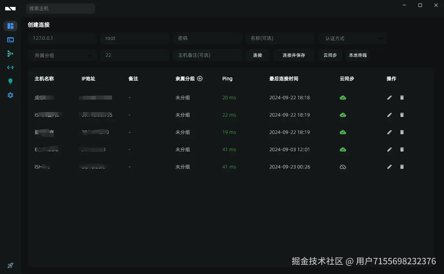This screenshot has width=444, height=274.
Task: Click 未分组 in the 20 ms row
Action: tap(183, 98)
